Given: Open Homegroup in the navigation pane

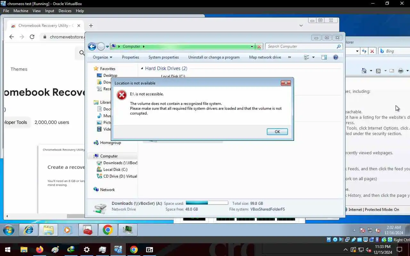Looking at the screenshot, I should click(107, 143).
